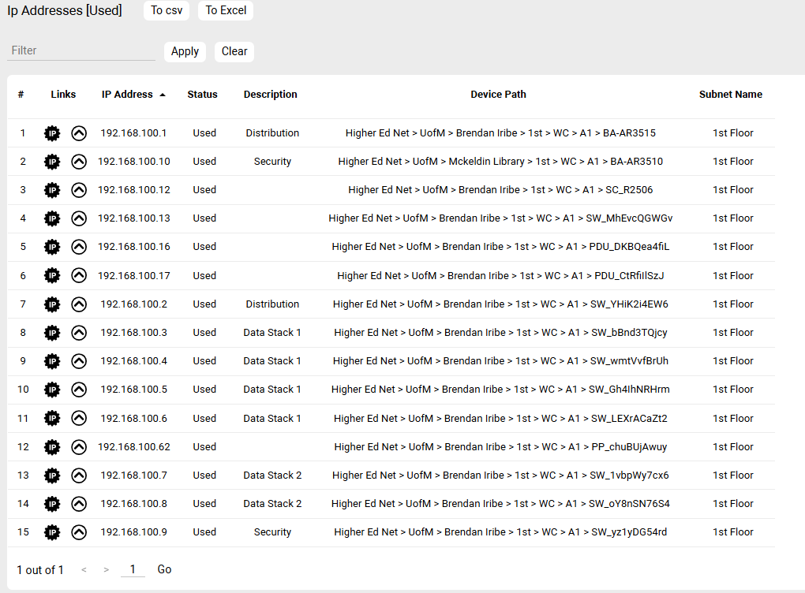Click the IP badge icon for 192.168.100.13
Image resolution: width=805 pixels, height=593 pixels.
52,218
